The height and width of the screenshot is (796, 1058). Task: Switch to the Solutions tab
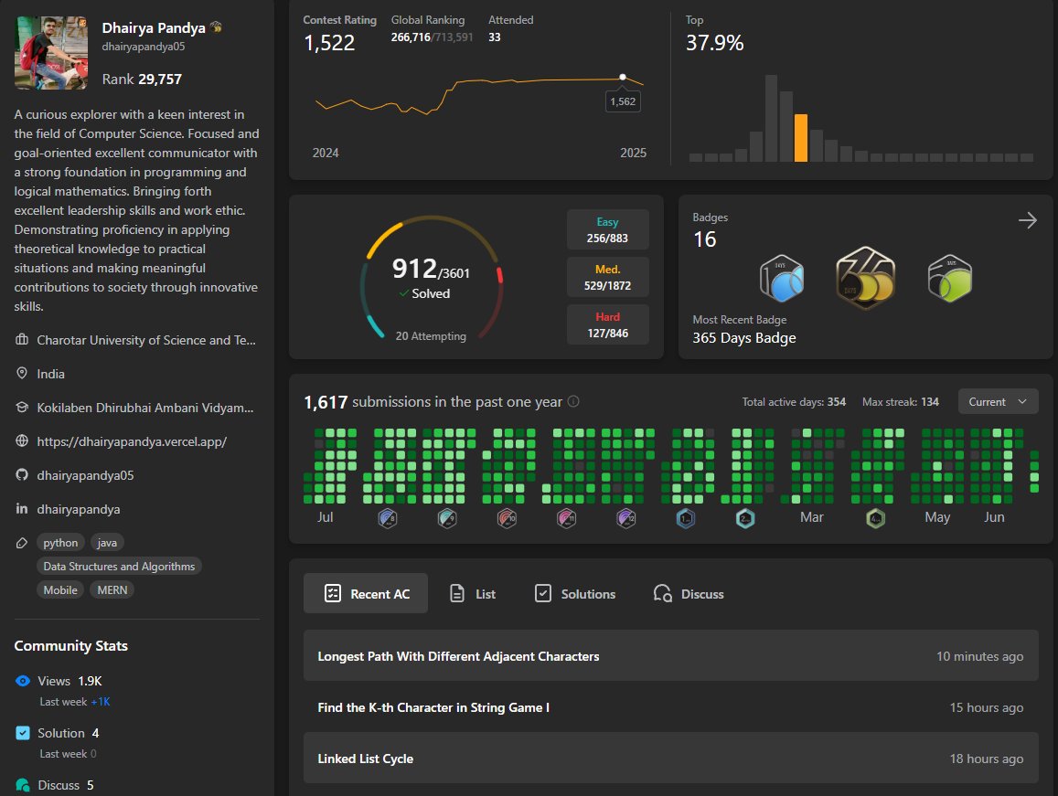click(575, 594)
